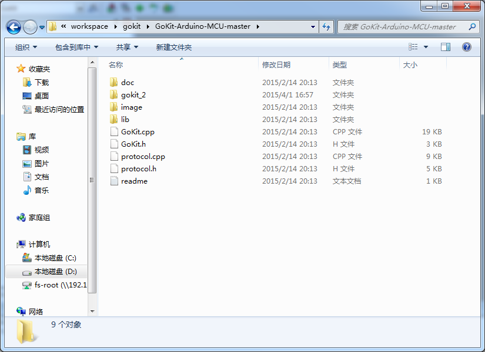
Task: Click the folder icon in the address bar
Action: click(52, 26)
